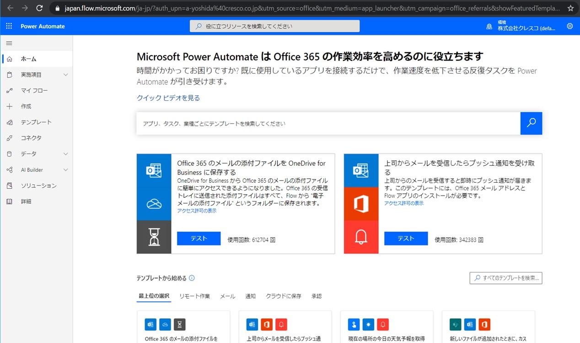Open the 上司からメールを受信したらプッシュ通 template thumbnail
Image resolution: width=580 pixels, height=343 pixels.
tap(285, 327)
